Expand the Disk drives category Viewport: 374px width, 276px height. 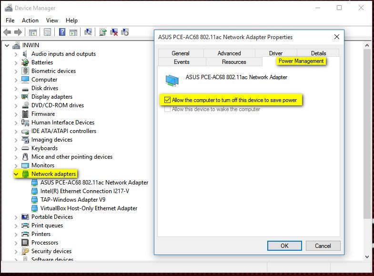[x=16, y=89]
